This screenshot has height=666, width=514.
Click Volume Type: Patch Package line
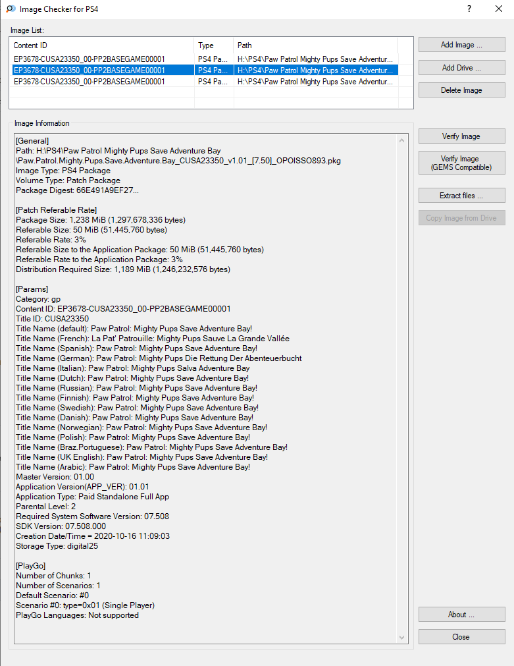pos(68,180)
